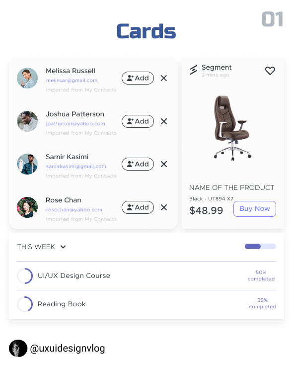Select the Reading Book progress ring

[x=25, y=304]
